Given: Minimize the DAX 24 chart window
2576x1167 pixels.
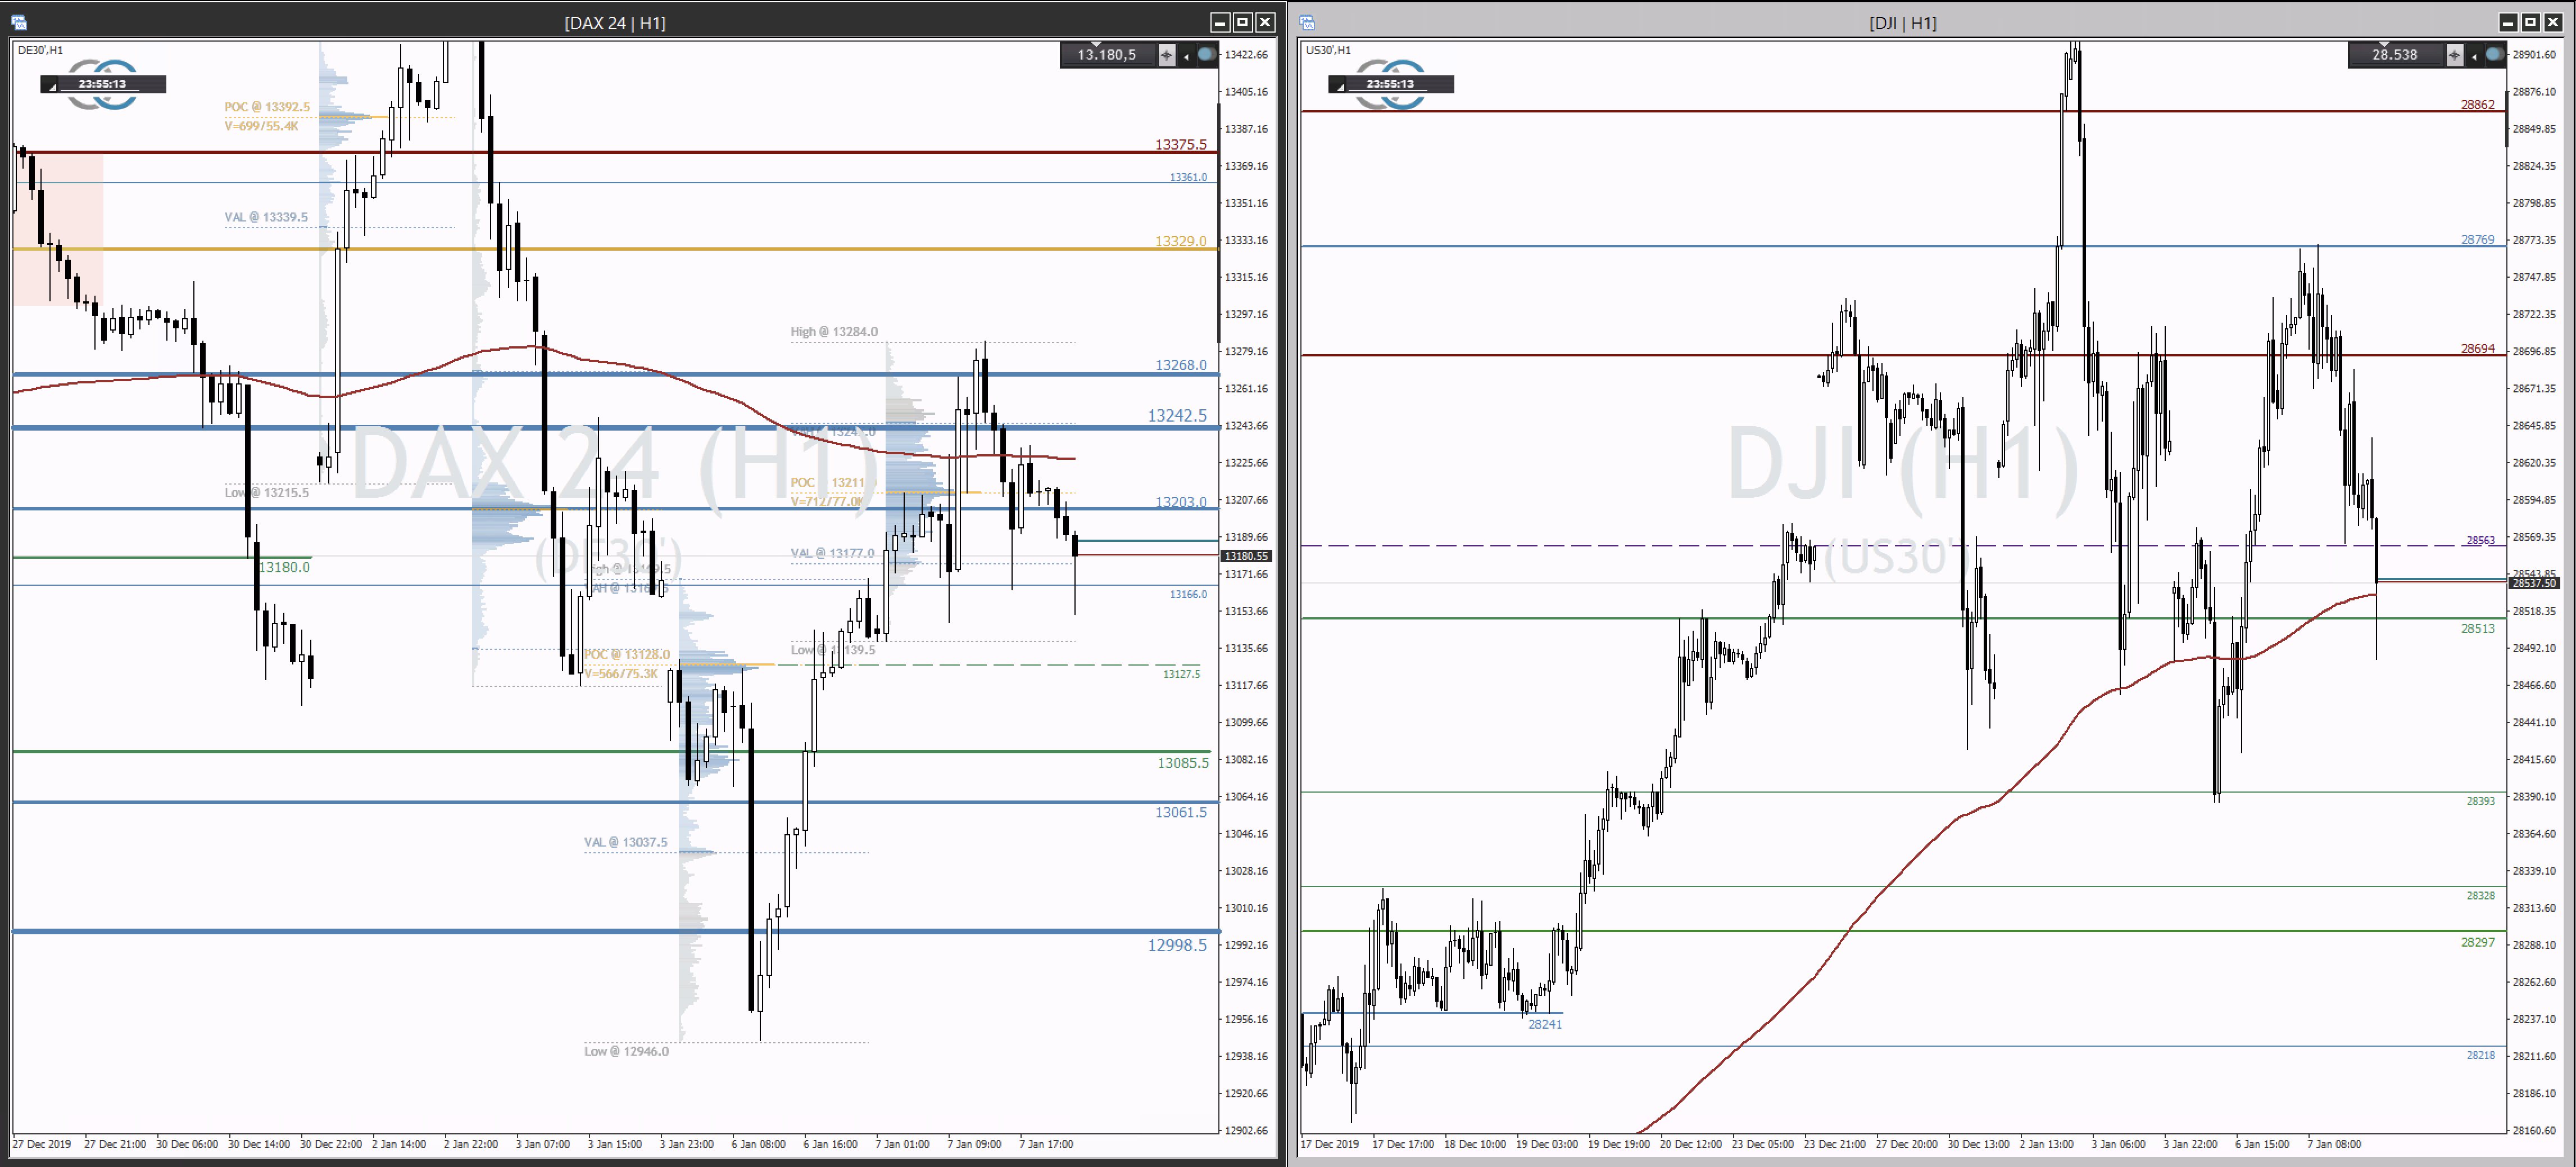Looking at the screenshot, I should [1220, 22].
